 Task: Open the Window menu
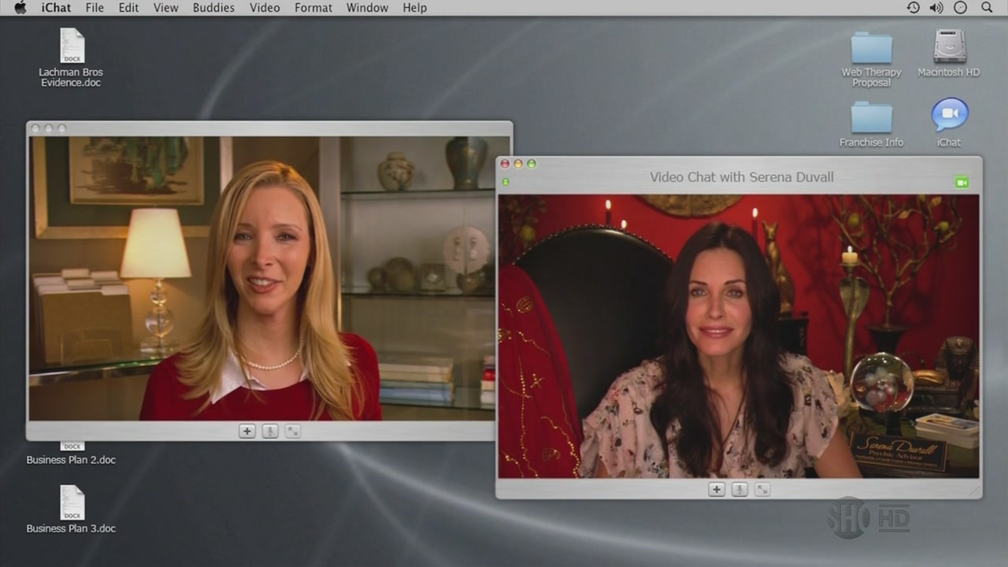367,8
